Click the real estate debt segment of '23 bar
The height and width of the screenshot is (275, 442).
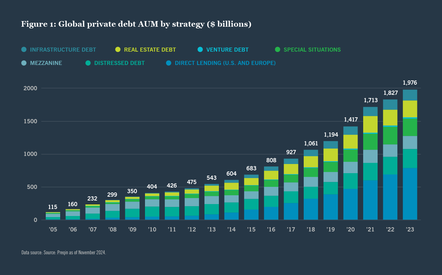tap(410, 109)
